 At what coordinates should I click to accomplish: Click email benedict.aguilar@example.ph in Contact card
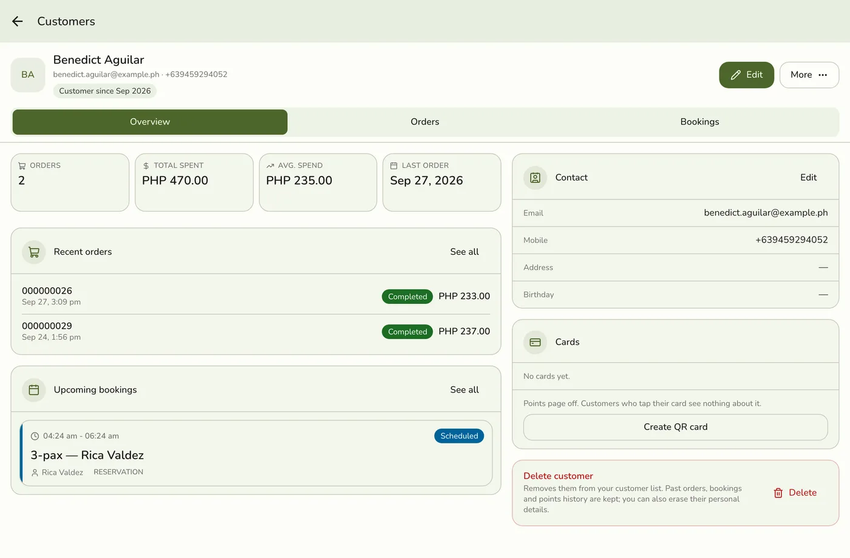[766, 213]
